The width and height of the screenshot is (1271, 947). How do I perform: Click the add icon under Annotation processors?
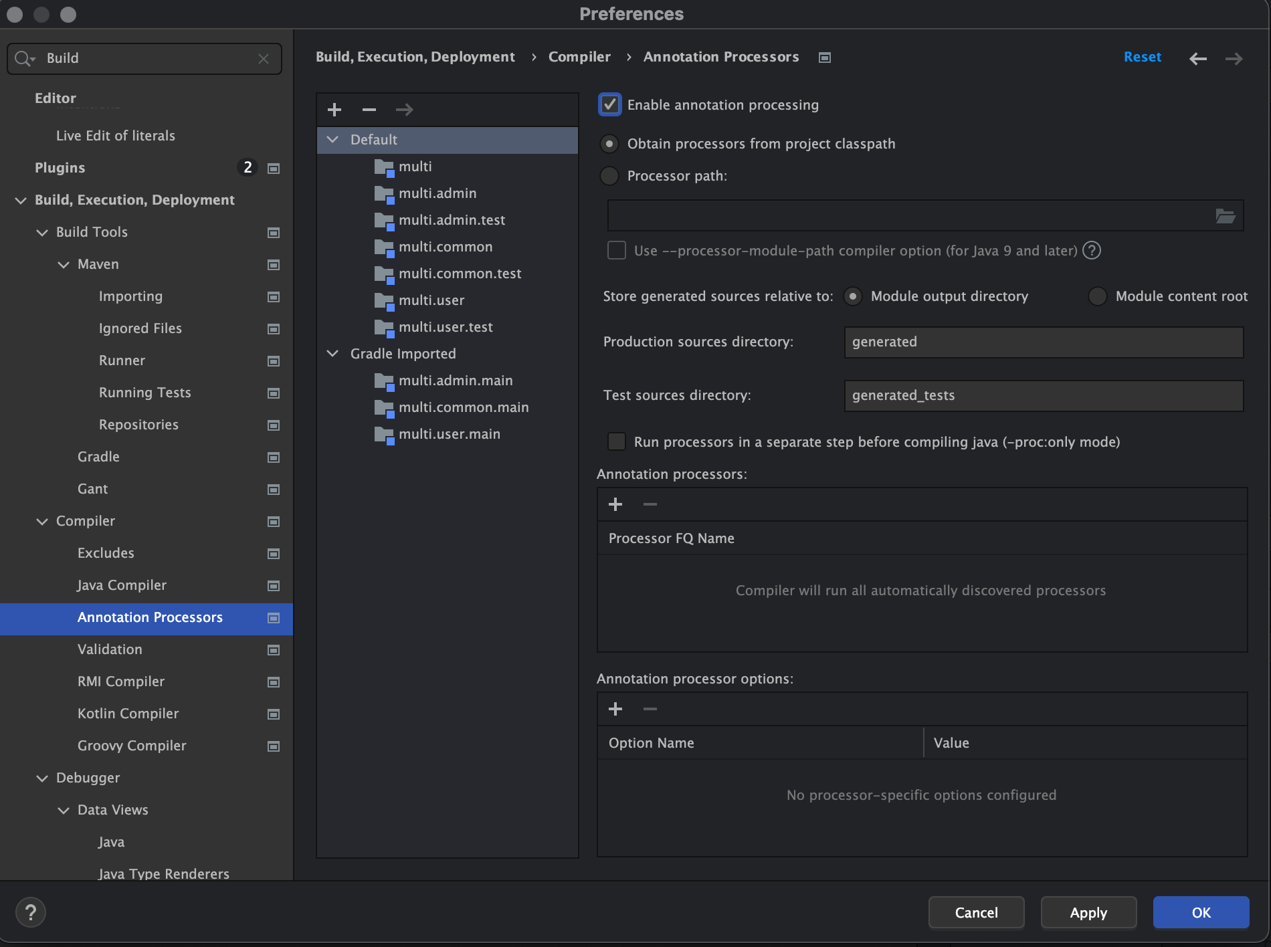615,504
